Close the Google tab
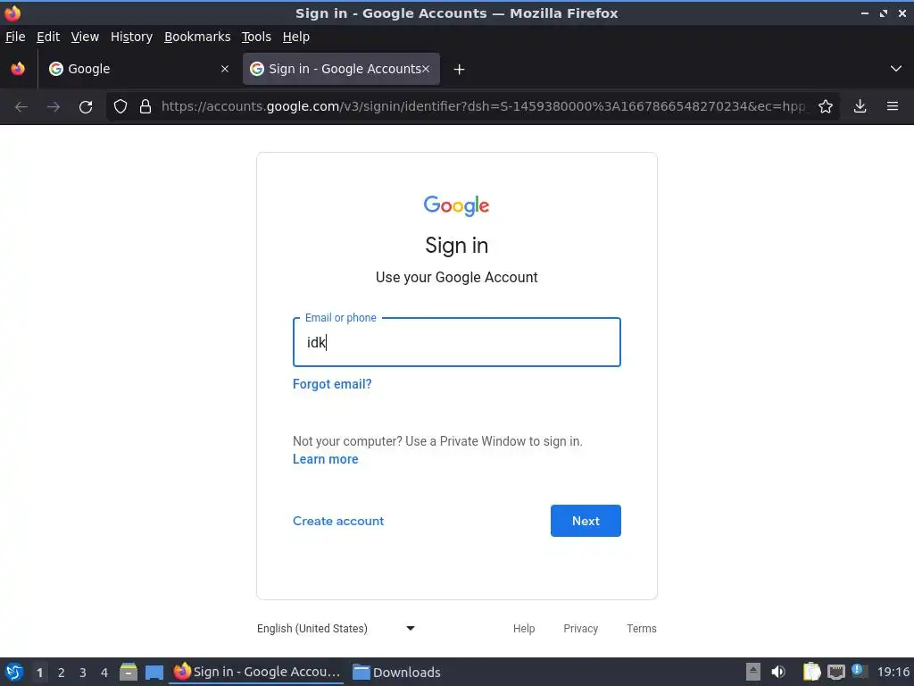Viewport: 914px width, 686px height. tap(225, 69)
